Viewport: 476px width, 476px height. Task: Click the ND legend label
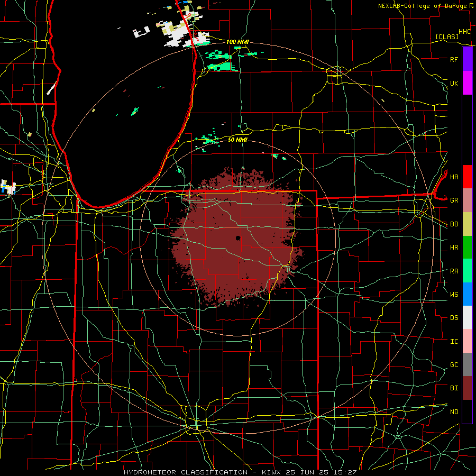pyautogui.click(x=454, y=412)
